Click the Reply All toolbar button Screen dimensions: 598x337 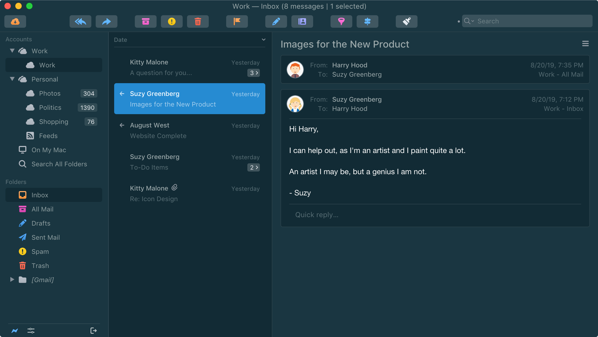[80, 21]
